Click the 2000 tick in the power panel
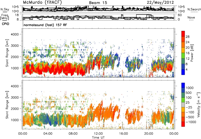 pyautogui.click(x=15, y=57)
